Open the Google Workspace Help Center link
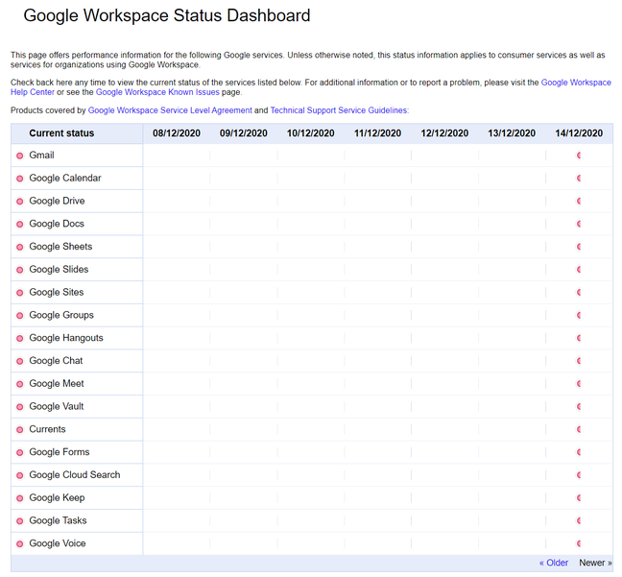 coord(576,83)
